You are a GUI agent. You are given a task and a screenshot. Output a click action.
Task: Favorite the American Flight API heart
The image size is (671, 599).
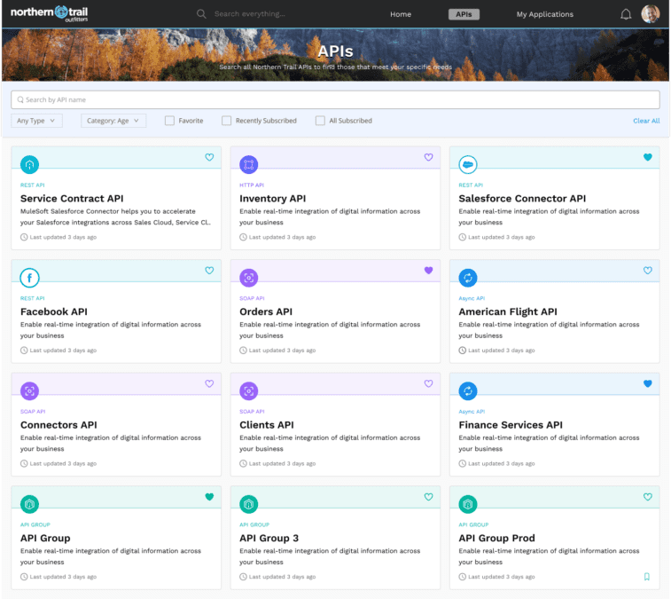tap(647, 271)
